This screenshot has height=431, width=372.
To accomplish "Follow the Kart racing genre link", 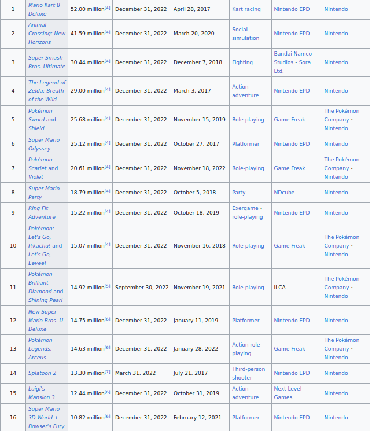I will 246,9.
